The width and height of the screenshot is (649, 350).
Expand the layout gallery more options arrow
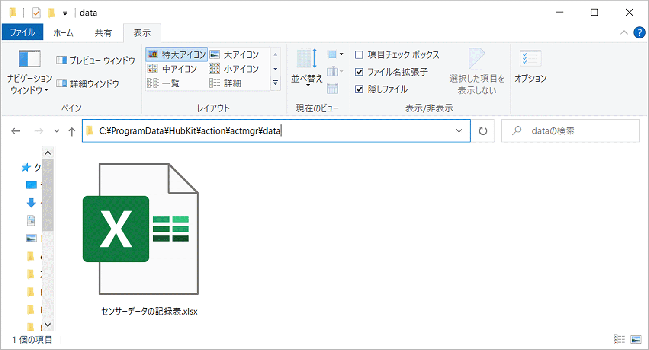tap(276, 83)
